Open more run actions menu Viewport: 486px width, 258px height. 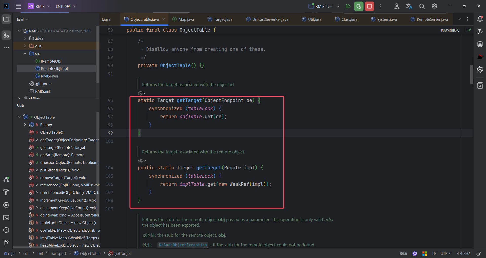pos(380,6)
